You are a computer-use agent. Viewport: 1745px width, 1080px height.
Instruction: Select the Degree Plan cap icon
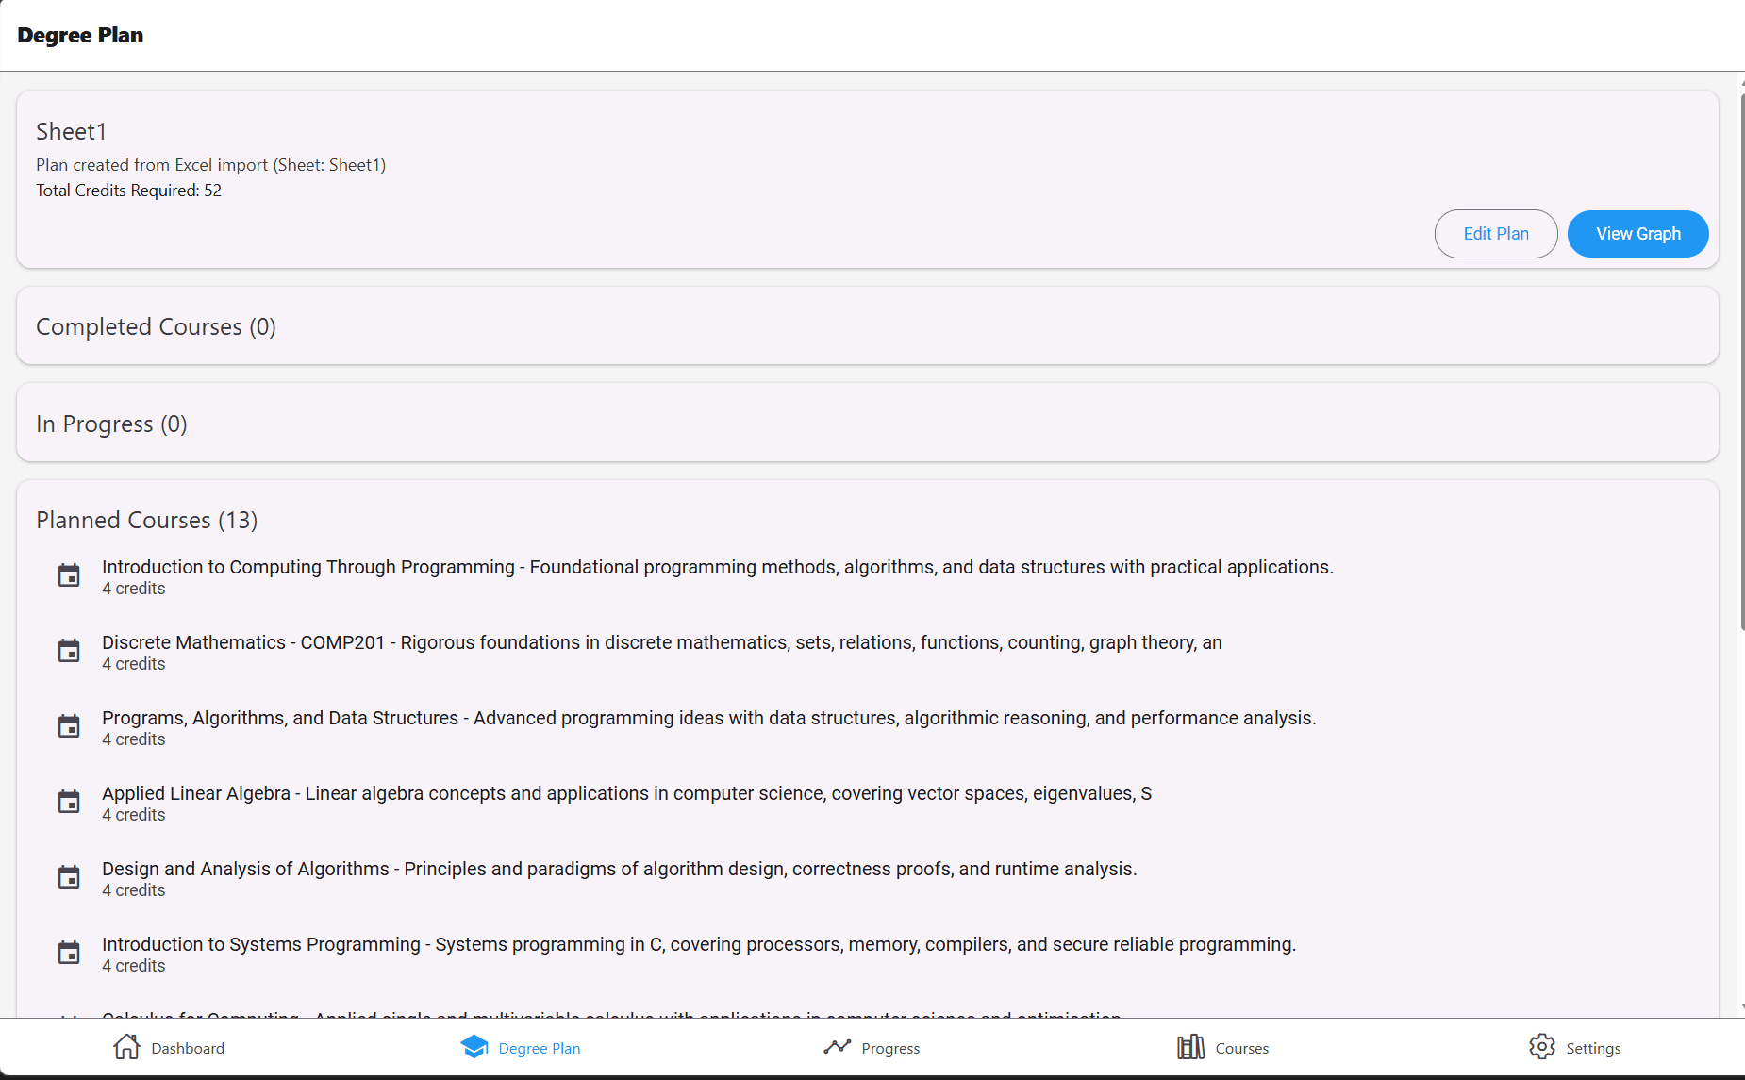[x=474, y=1047]
